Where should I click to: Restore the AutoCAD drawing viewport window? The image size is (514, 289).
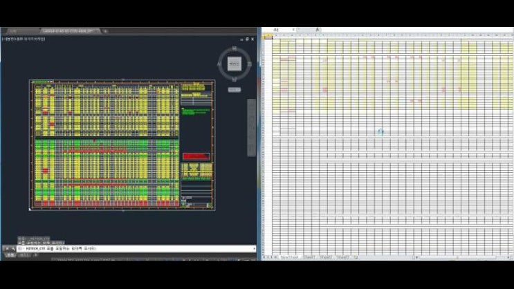[x=247, y=39]
